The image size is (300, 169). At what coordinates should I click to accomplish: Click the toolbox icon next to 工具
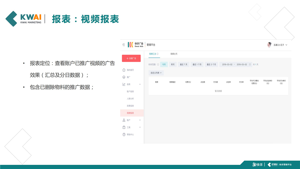[x=124, y=128]
